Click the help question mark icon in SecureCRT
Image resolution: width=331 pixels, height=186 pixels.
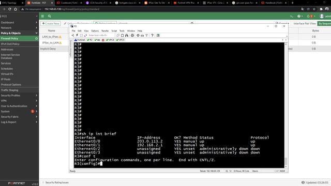pos(152,35)
